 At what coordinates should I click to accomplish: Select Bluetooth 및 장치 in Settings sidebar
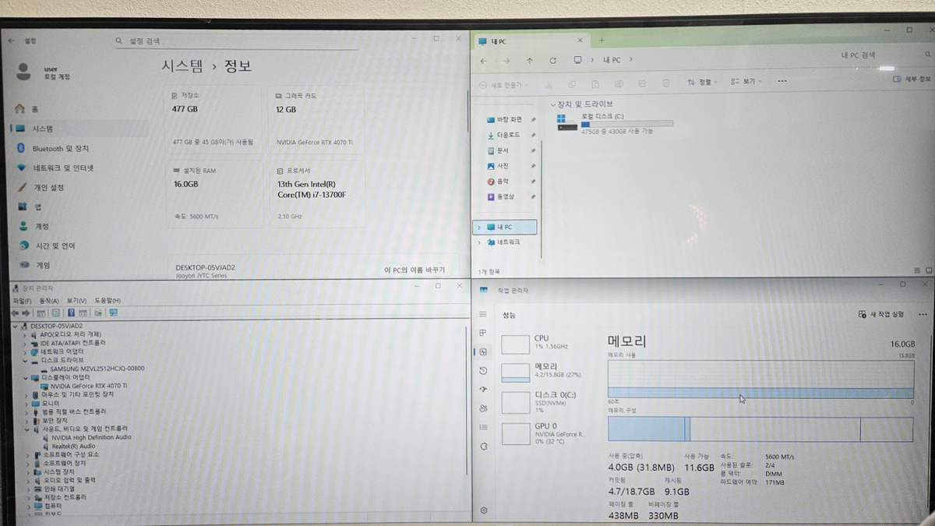pos(60,148)
